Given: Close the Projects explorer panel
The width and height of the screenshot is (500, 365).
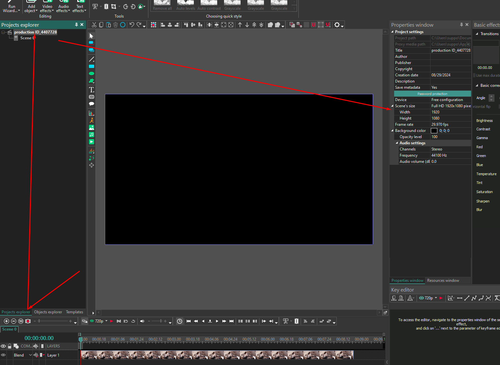Looking at the screenshot, I should click(x=82, y=25).
